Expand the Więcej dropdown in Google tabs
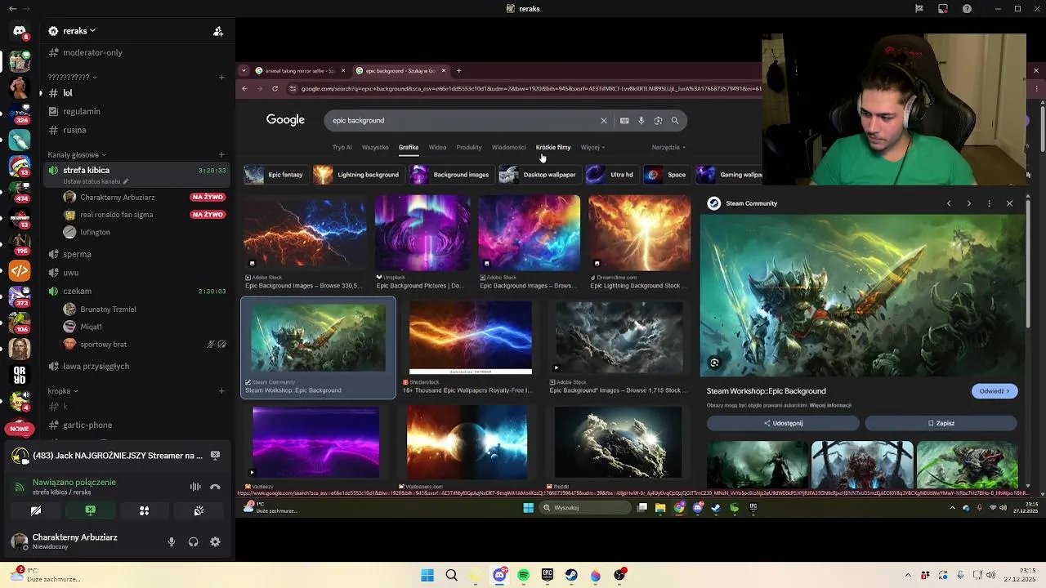Image resolution: width=1046 pixels, height=588 pixels. (x=592, y=147)
